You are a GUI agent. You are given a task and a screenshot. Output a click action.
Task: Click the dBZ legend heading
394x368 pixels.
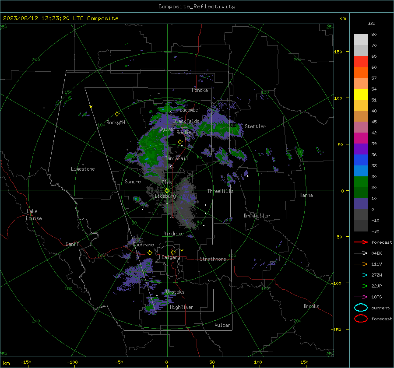tap(371, 23)
